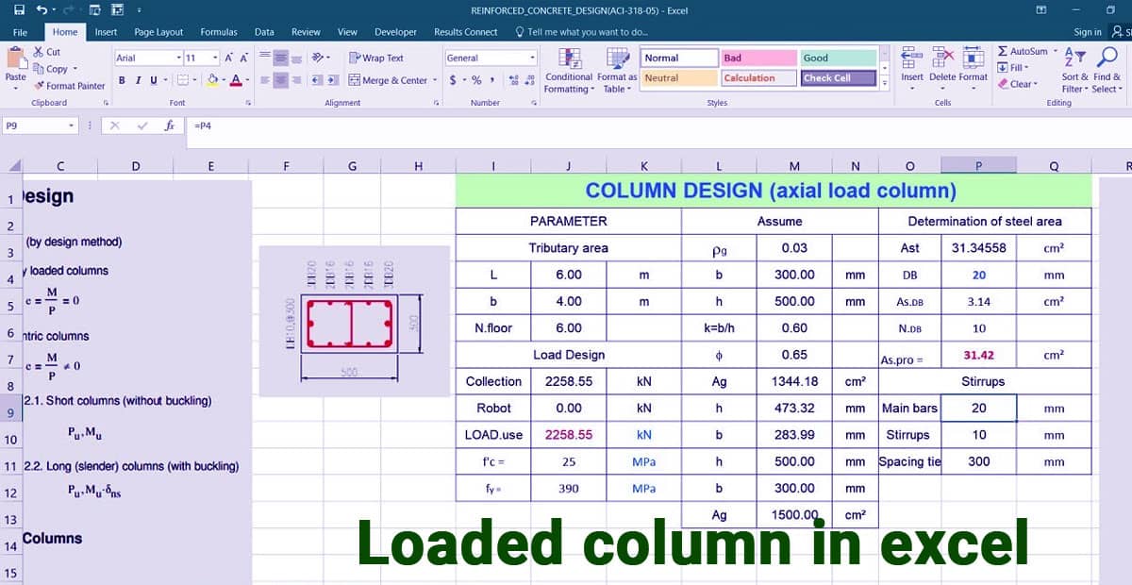Image resolution: width=1132 pixels, height=585 pixels.
Task: Click the Ribbon Display Options icon
Action: (x=1040, y=10)
